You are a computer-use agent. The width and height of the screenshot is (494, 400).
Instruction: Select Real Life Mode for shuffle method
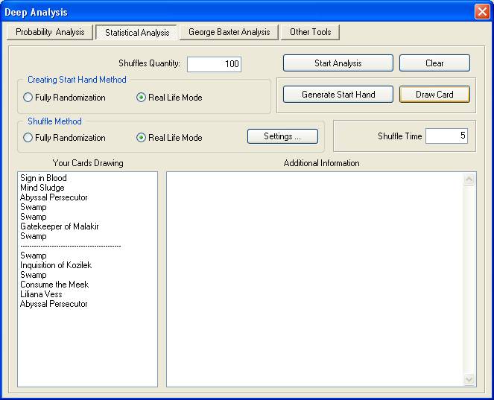(169, 138)
